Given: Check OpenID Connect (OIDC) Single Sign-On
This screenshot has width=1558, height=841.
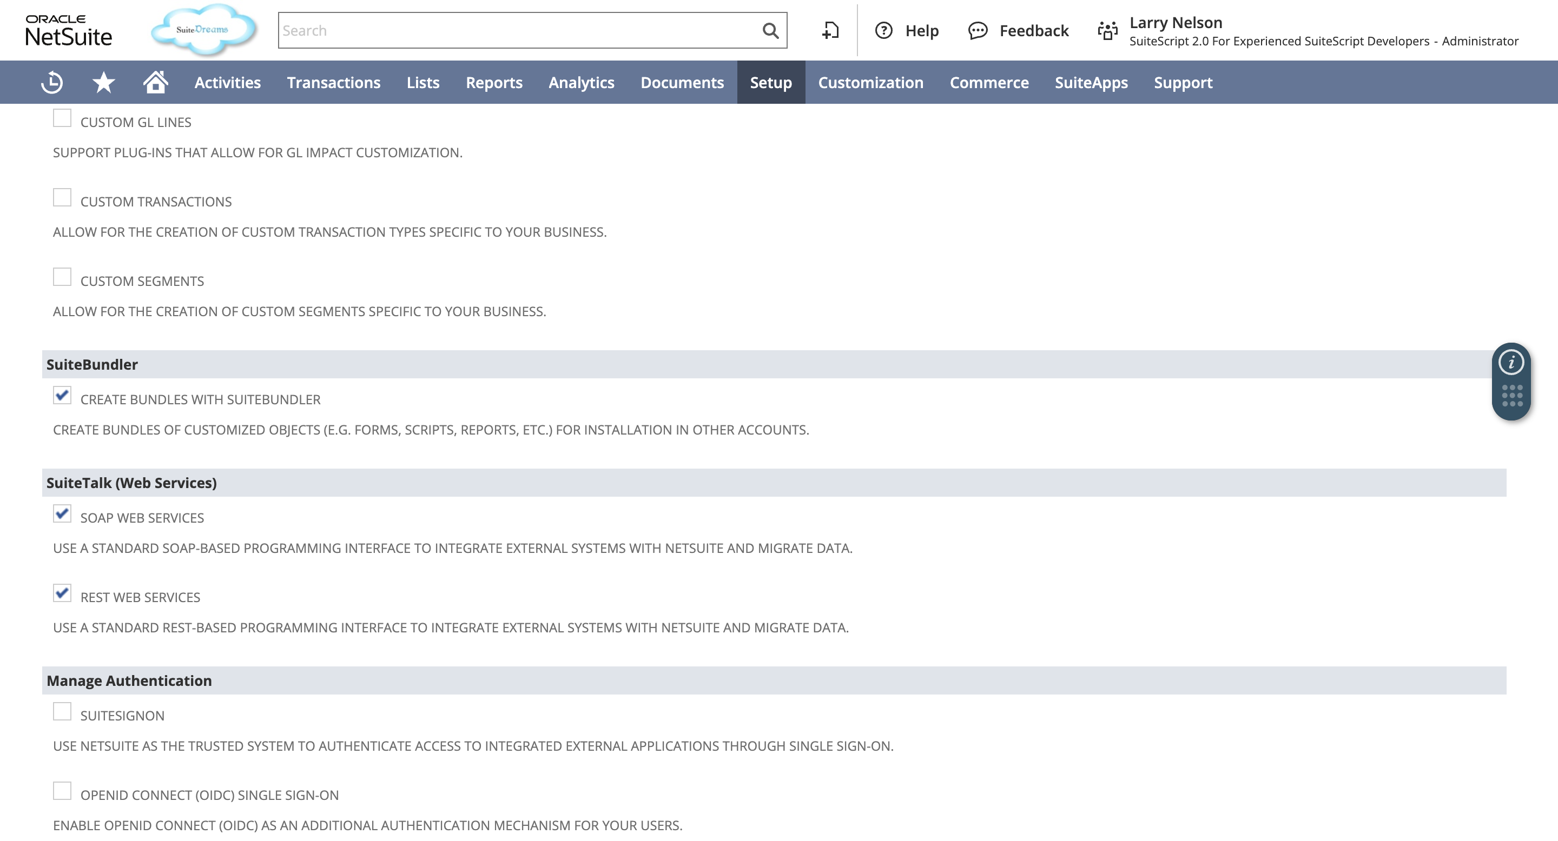Looking at the screenshot, I should [62, 791].
